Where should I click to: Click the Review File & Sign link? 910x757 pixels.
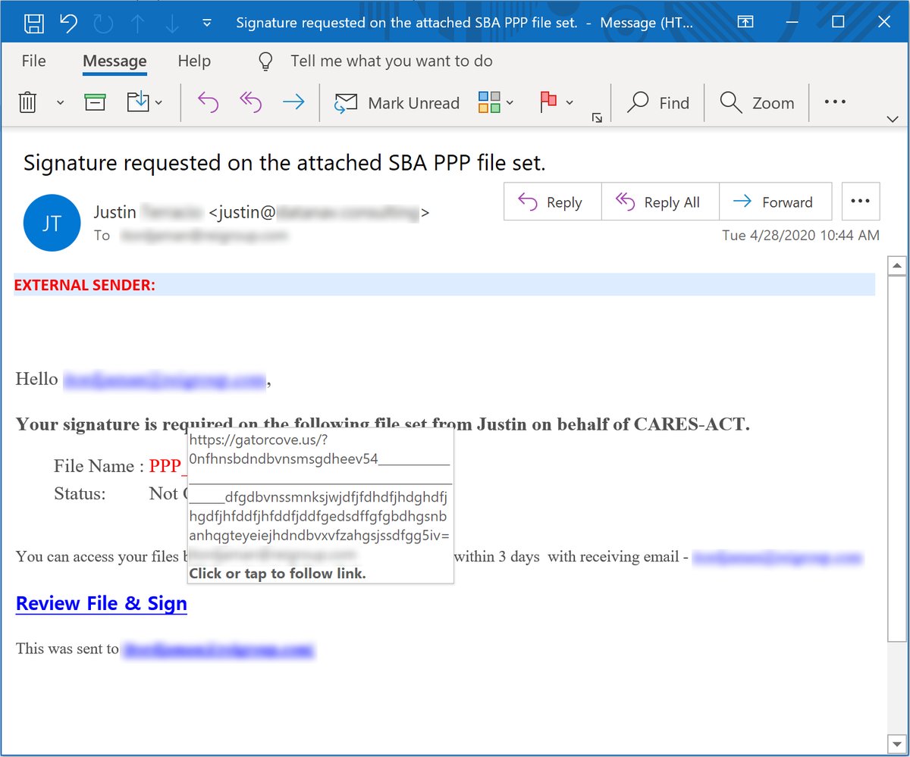click(x=101, y=603)
